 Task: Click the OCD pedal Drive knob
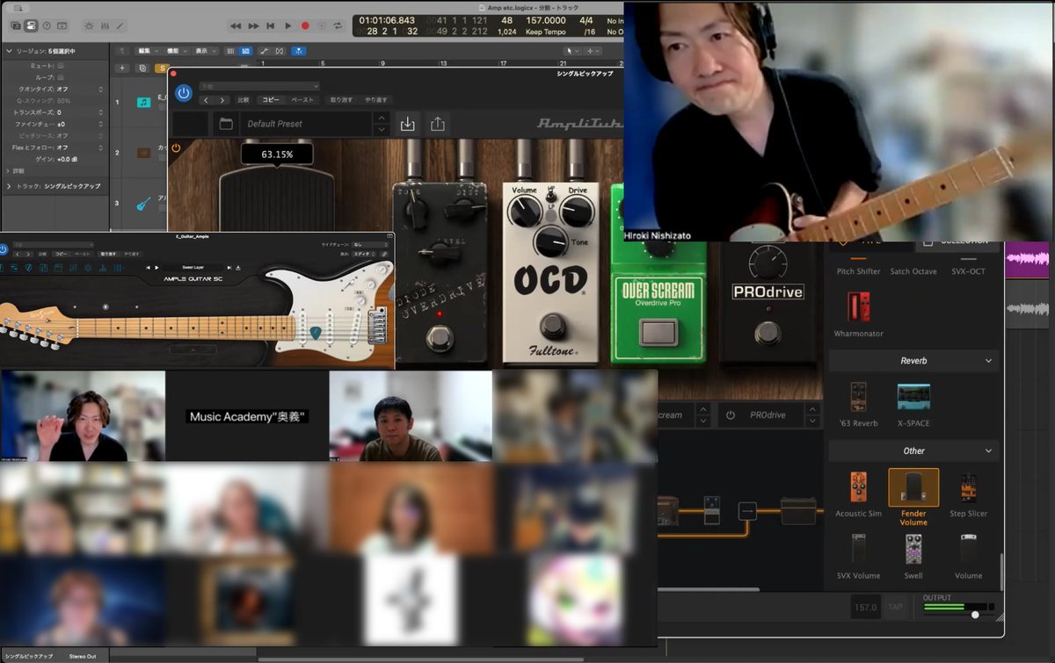(x=577, y=211)
